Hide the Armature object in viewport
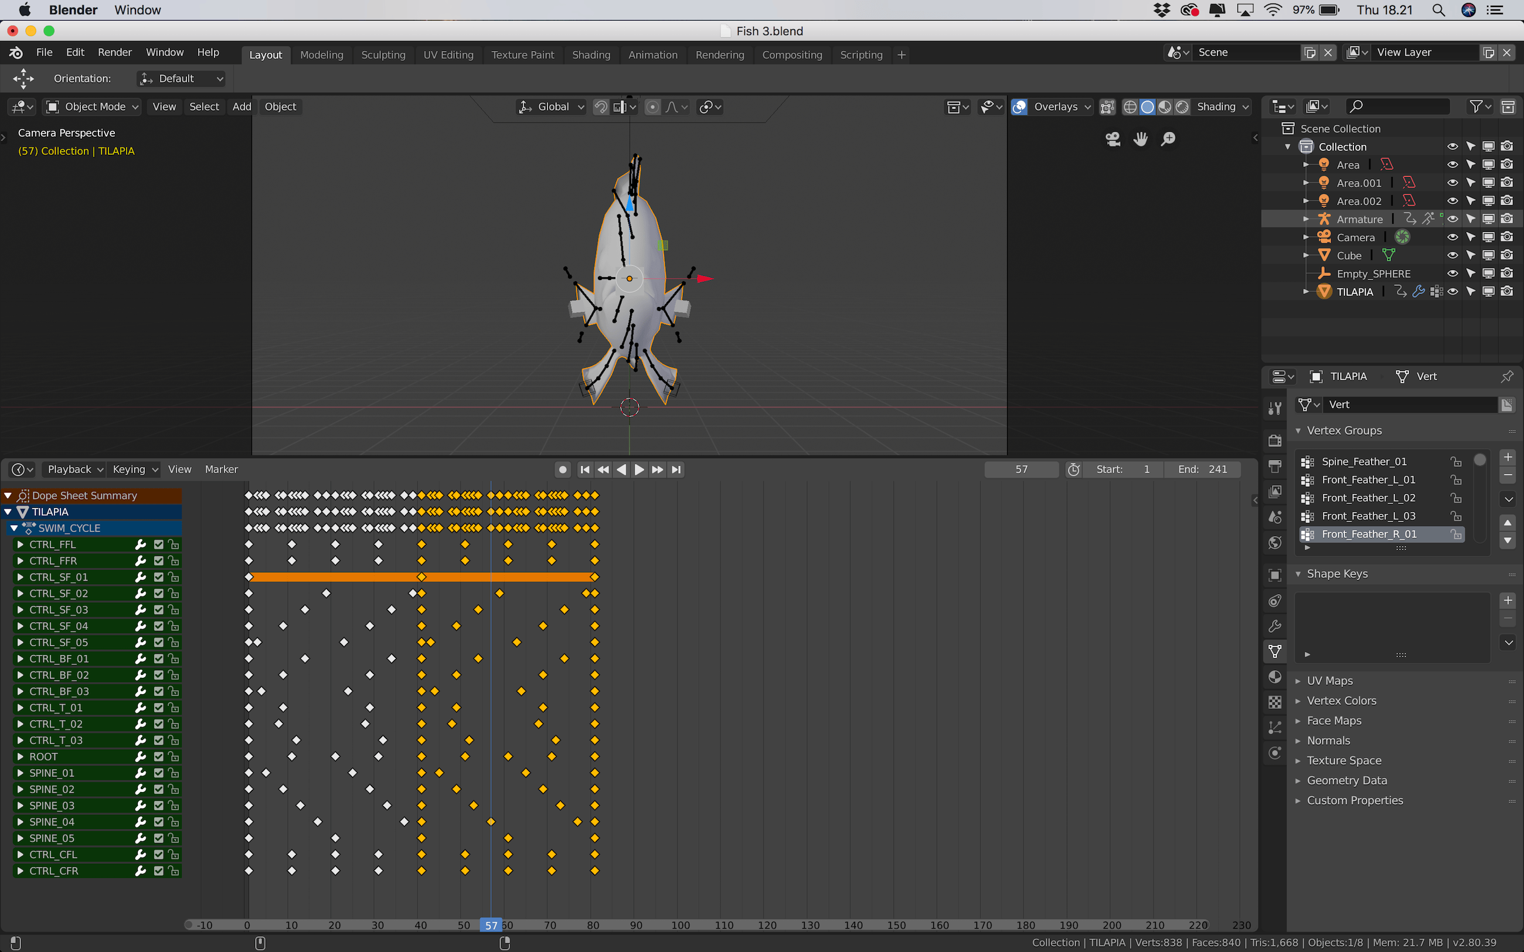The image size is (1524, 952). click(x=1452, y=219)
